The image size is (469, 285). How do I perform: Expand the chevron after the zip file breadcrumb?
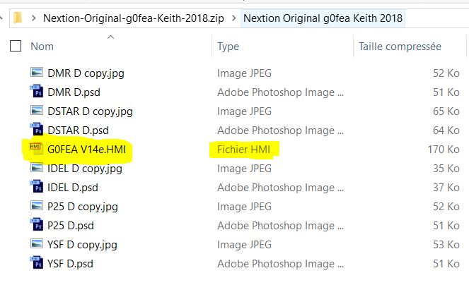[233, 18]
